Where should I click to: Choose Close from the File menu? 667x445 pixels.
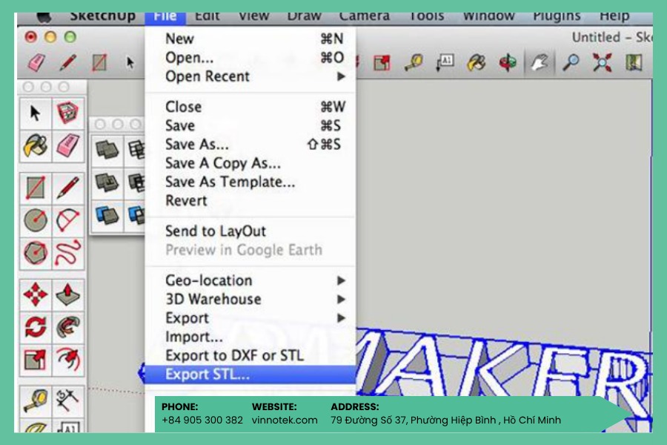tap(250, 107)
